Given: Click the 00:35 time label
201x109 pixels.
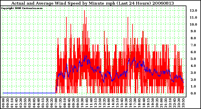Looking at the screenshot, I should coord(8,103).
